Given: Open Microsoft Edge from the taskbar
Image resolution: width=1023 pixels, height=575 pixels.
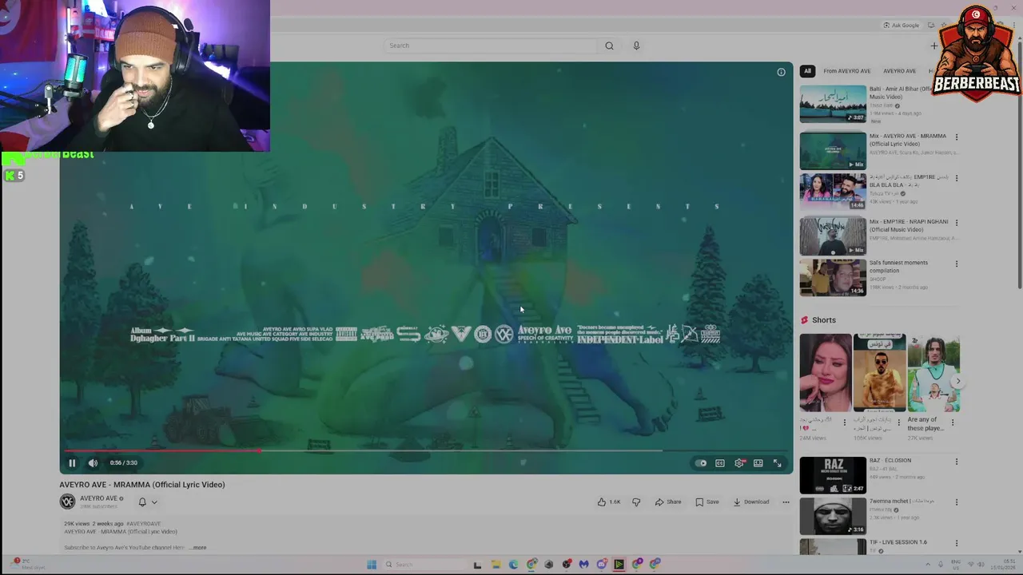Looking at the screenshot, I should click(513, 565).
